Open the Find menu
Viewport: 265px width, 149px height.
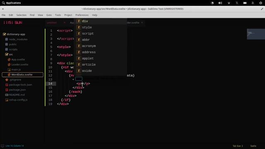point(32,15)
